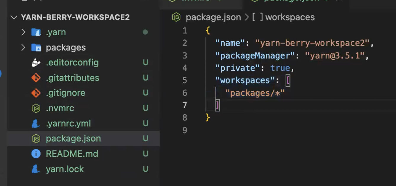This screenshot has height=186, width=396.
Task: Click the "packageManager" key
Action: point(255,56)
